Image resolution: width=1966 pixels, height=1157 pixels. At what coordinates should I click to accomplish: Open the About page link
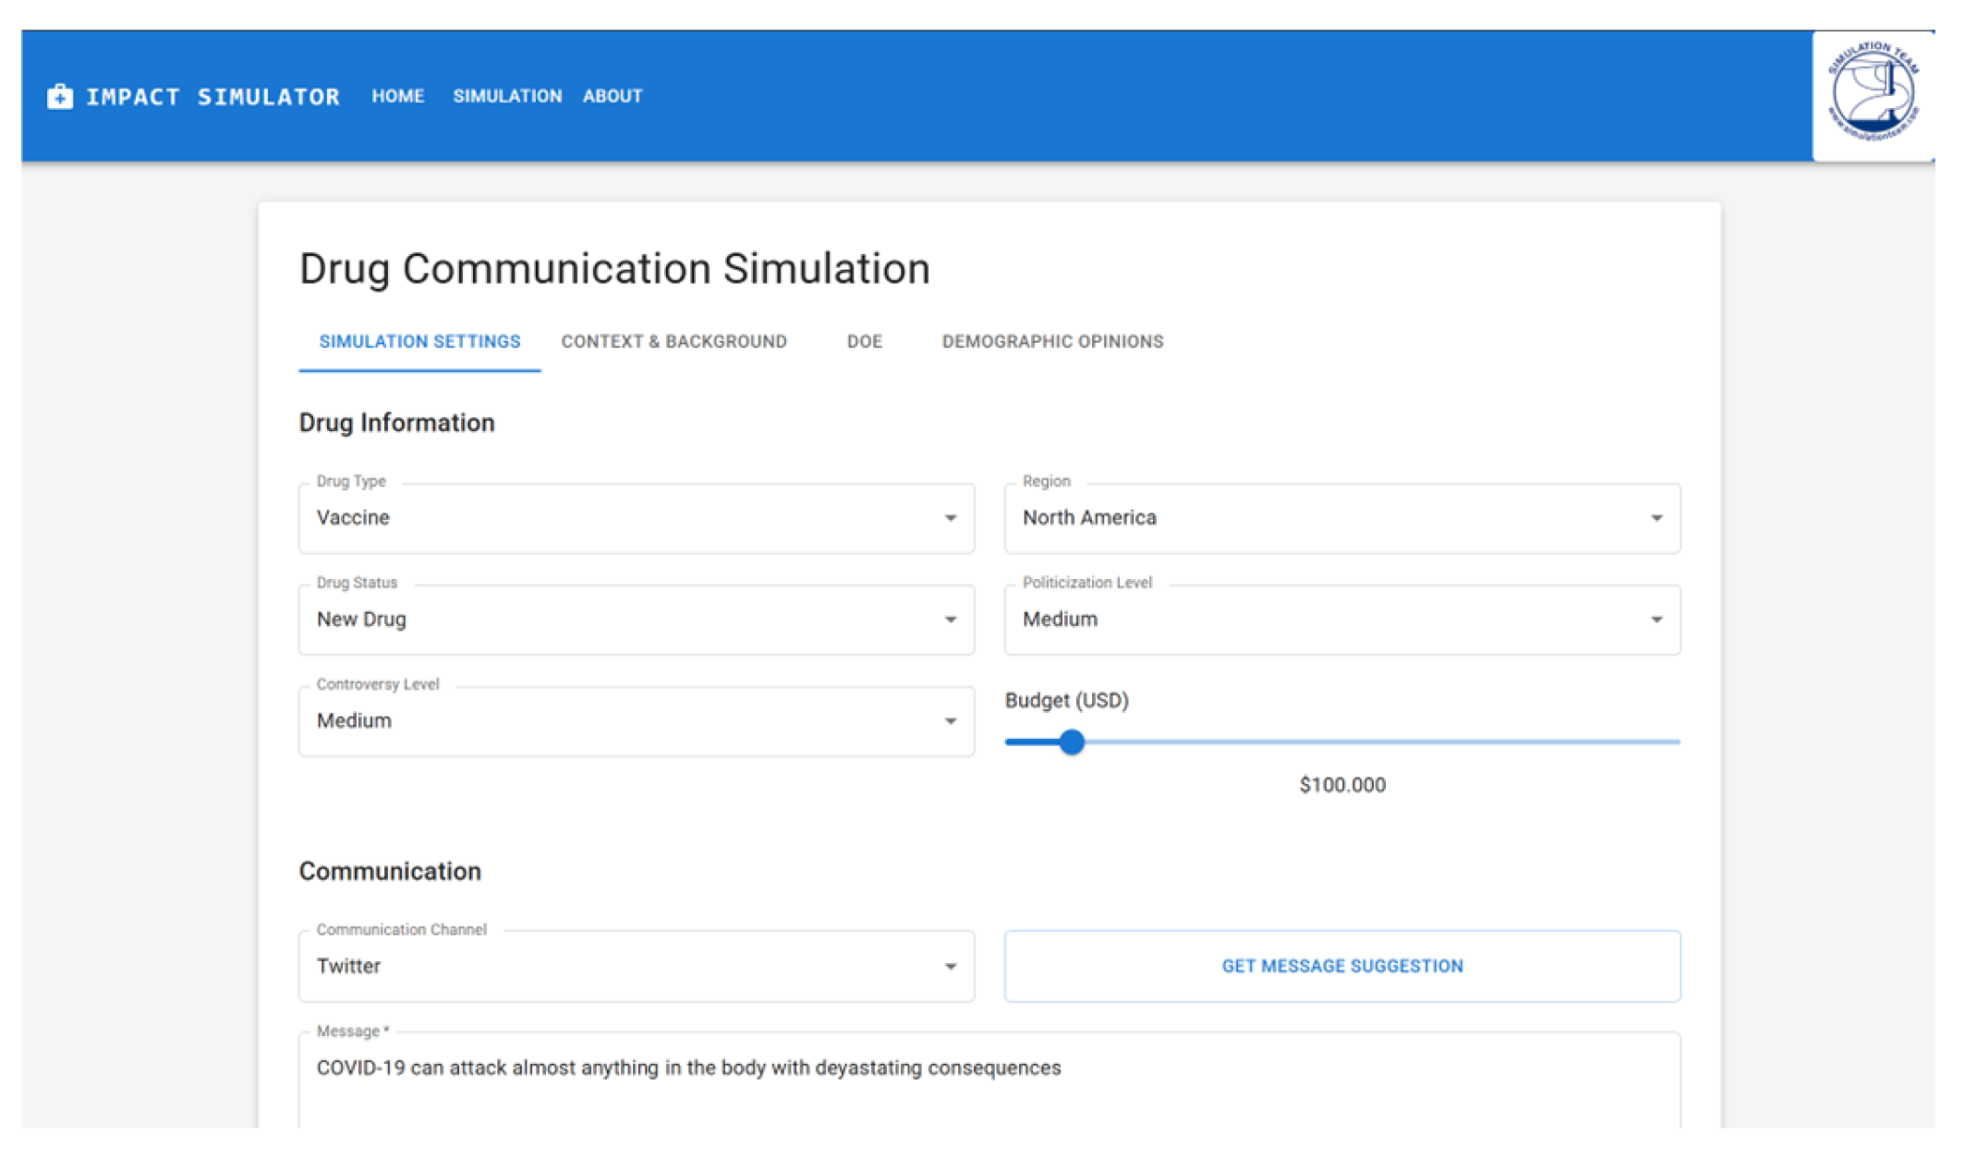(613, 96)
